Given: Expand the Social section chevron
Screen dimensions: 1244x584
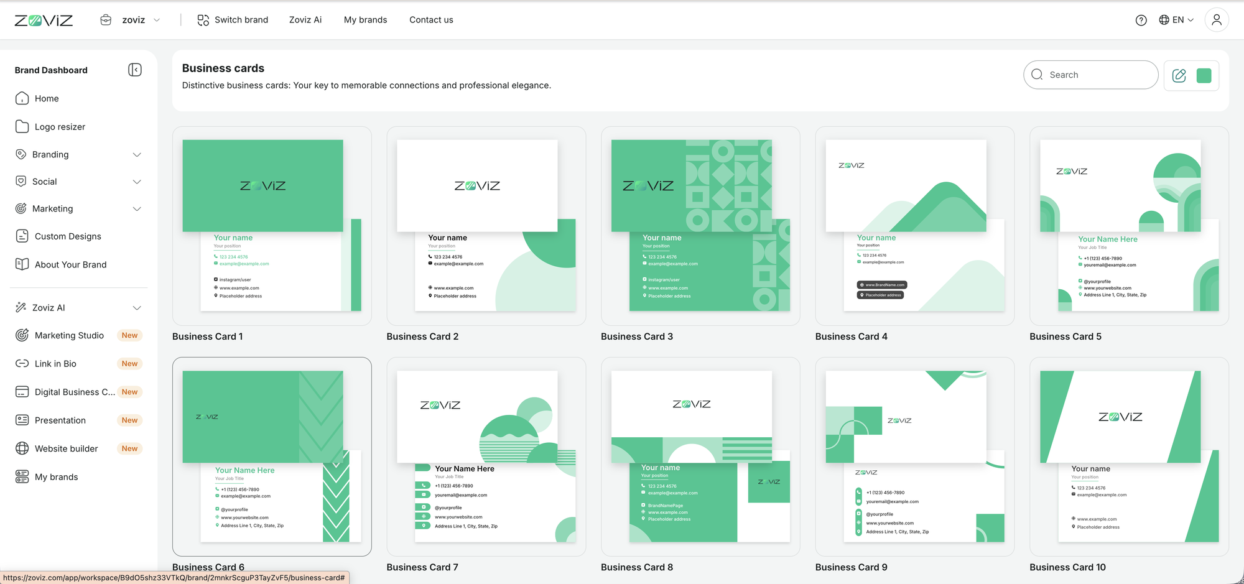Looking at the screenshot, I should coord(137,182).
